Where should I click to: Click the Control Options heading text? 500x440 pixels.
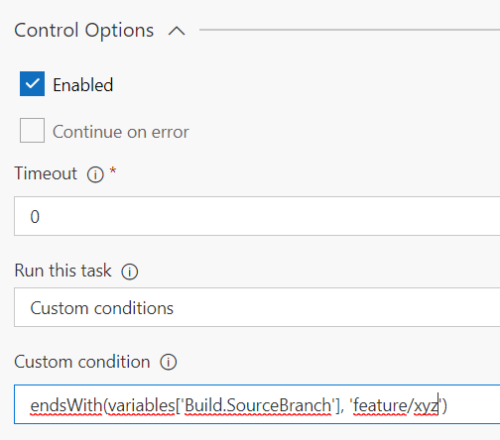[x=84, y=31]
